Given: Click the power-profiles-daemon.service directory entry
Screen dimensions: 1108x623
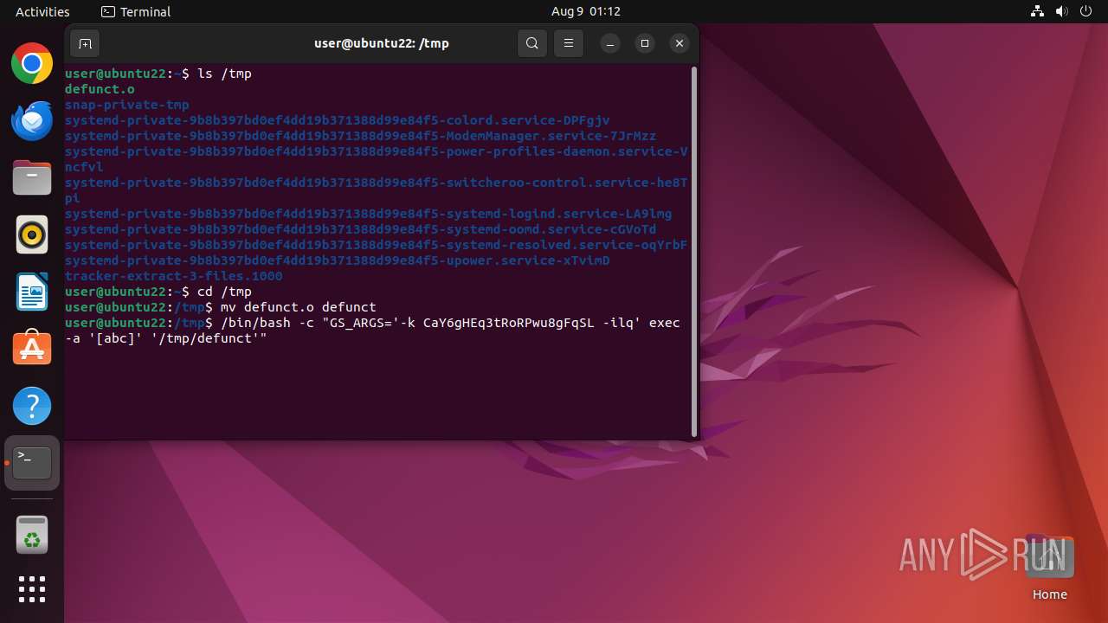Looking at the screenshot, I should 376,159.
